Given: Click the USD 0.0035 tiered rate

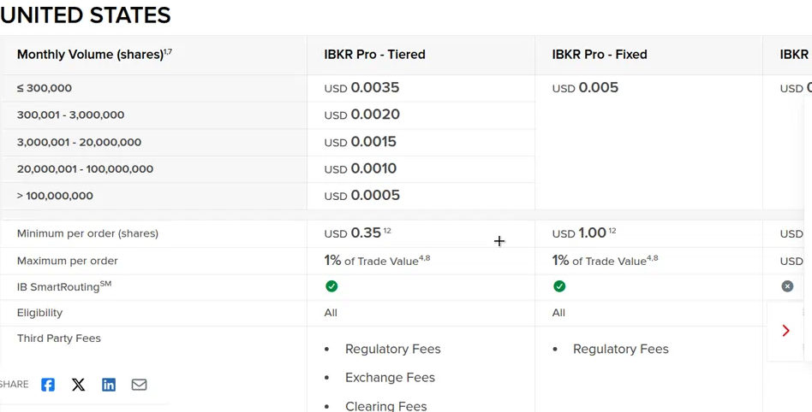Looking at the screenshot, I should coord(362,88).
